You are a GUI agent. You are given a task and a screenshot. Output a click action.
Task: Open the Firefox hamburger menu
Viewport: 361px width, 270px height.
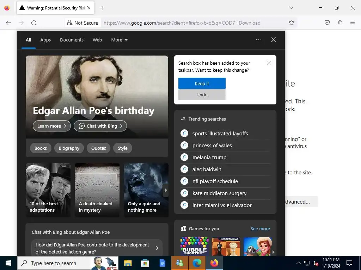coord(353,22)
